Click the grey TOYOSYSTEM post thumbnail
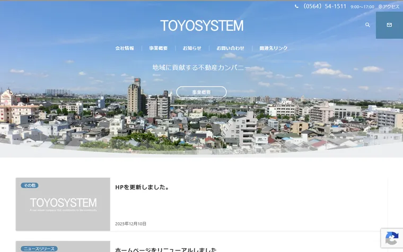 tap(63, 204)
